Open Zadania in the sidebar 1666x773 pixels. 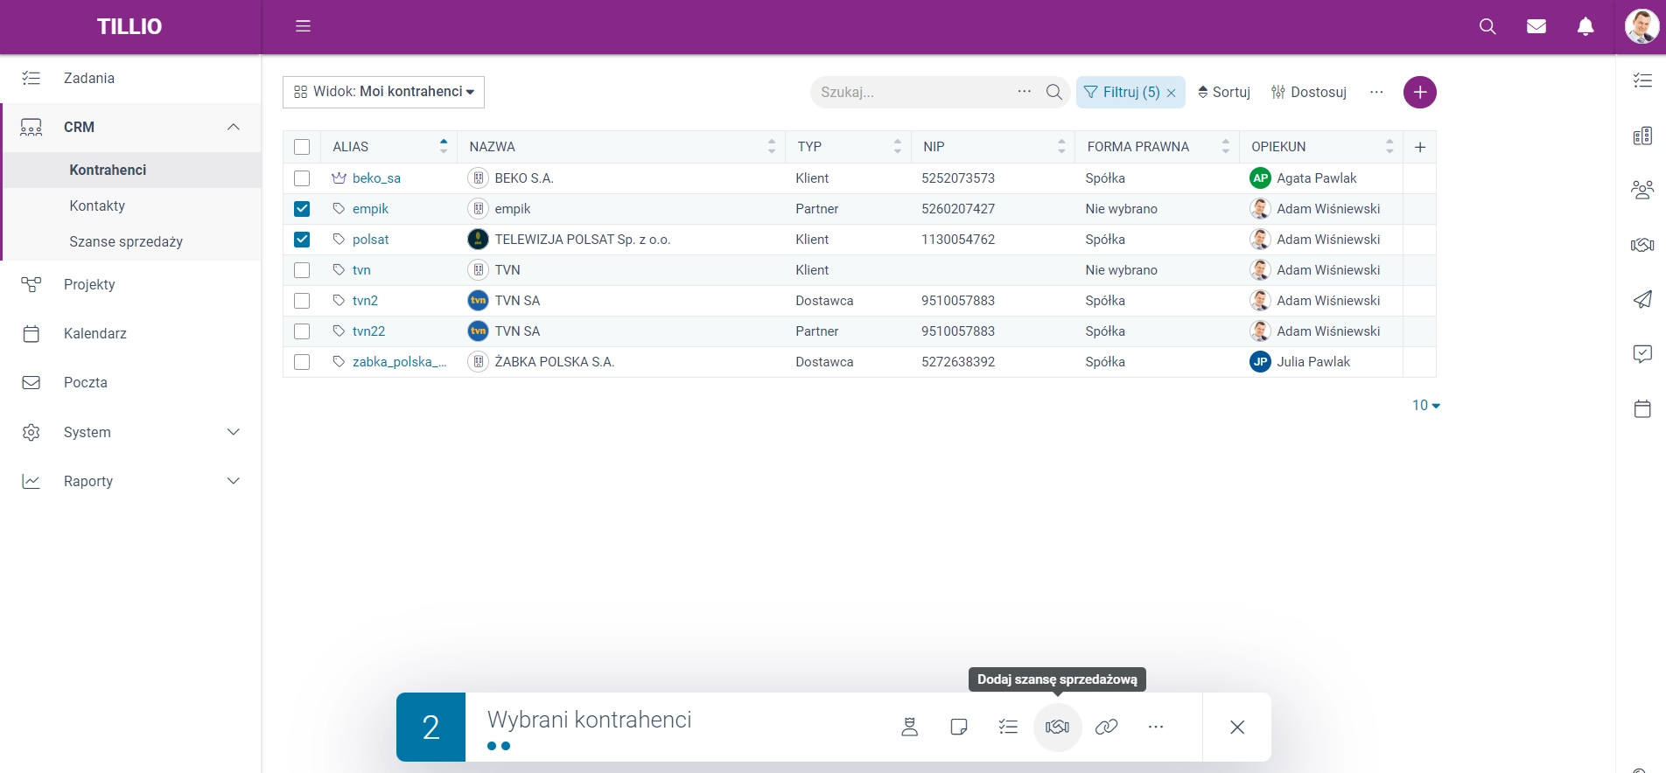(x=130, y=79)
